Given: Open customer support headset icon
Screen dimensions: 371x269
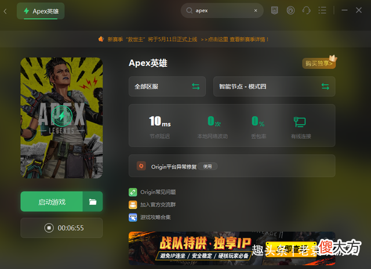Looking at the screenshot, I should point(307,10).
